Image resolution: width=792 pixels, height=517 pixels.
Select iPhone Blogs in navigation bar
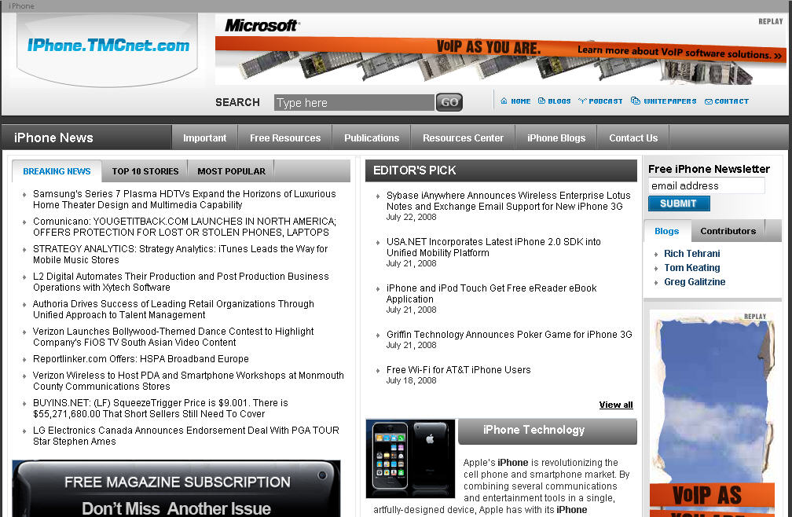point(556,138)
